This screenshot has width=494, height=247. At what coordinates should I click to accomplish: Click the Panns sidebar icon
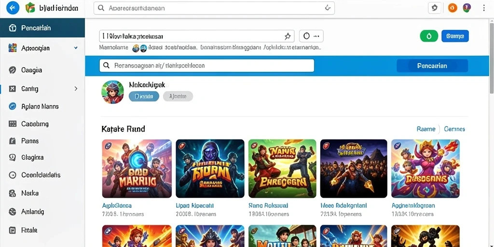(x=13, y=141)
